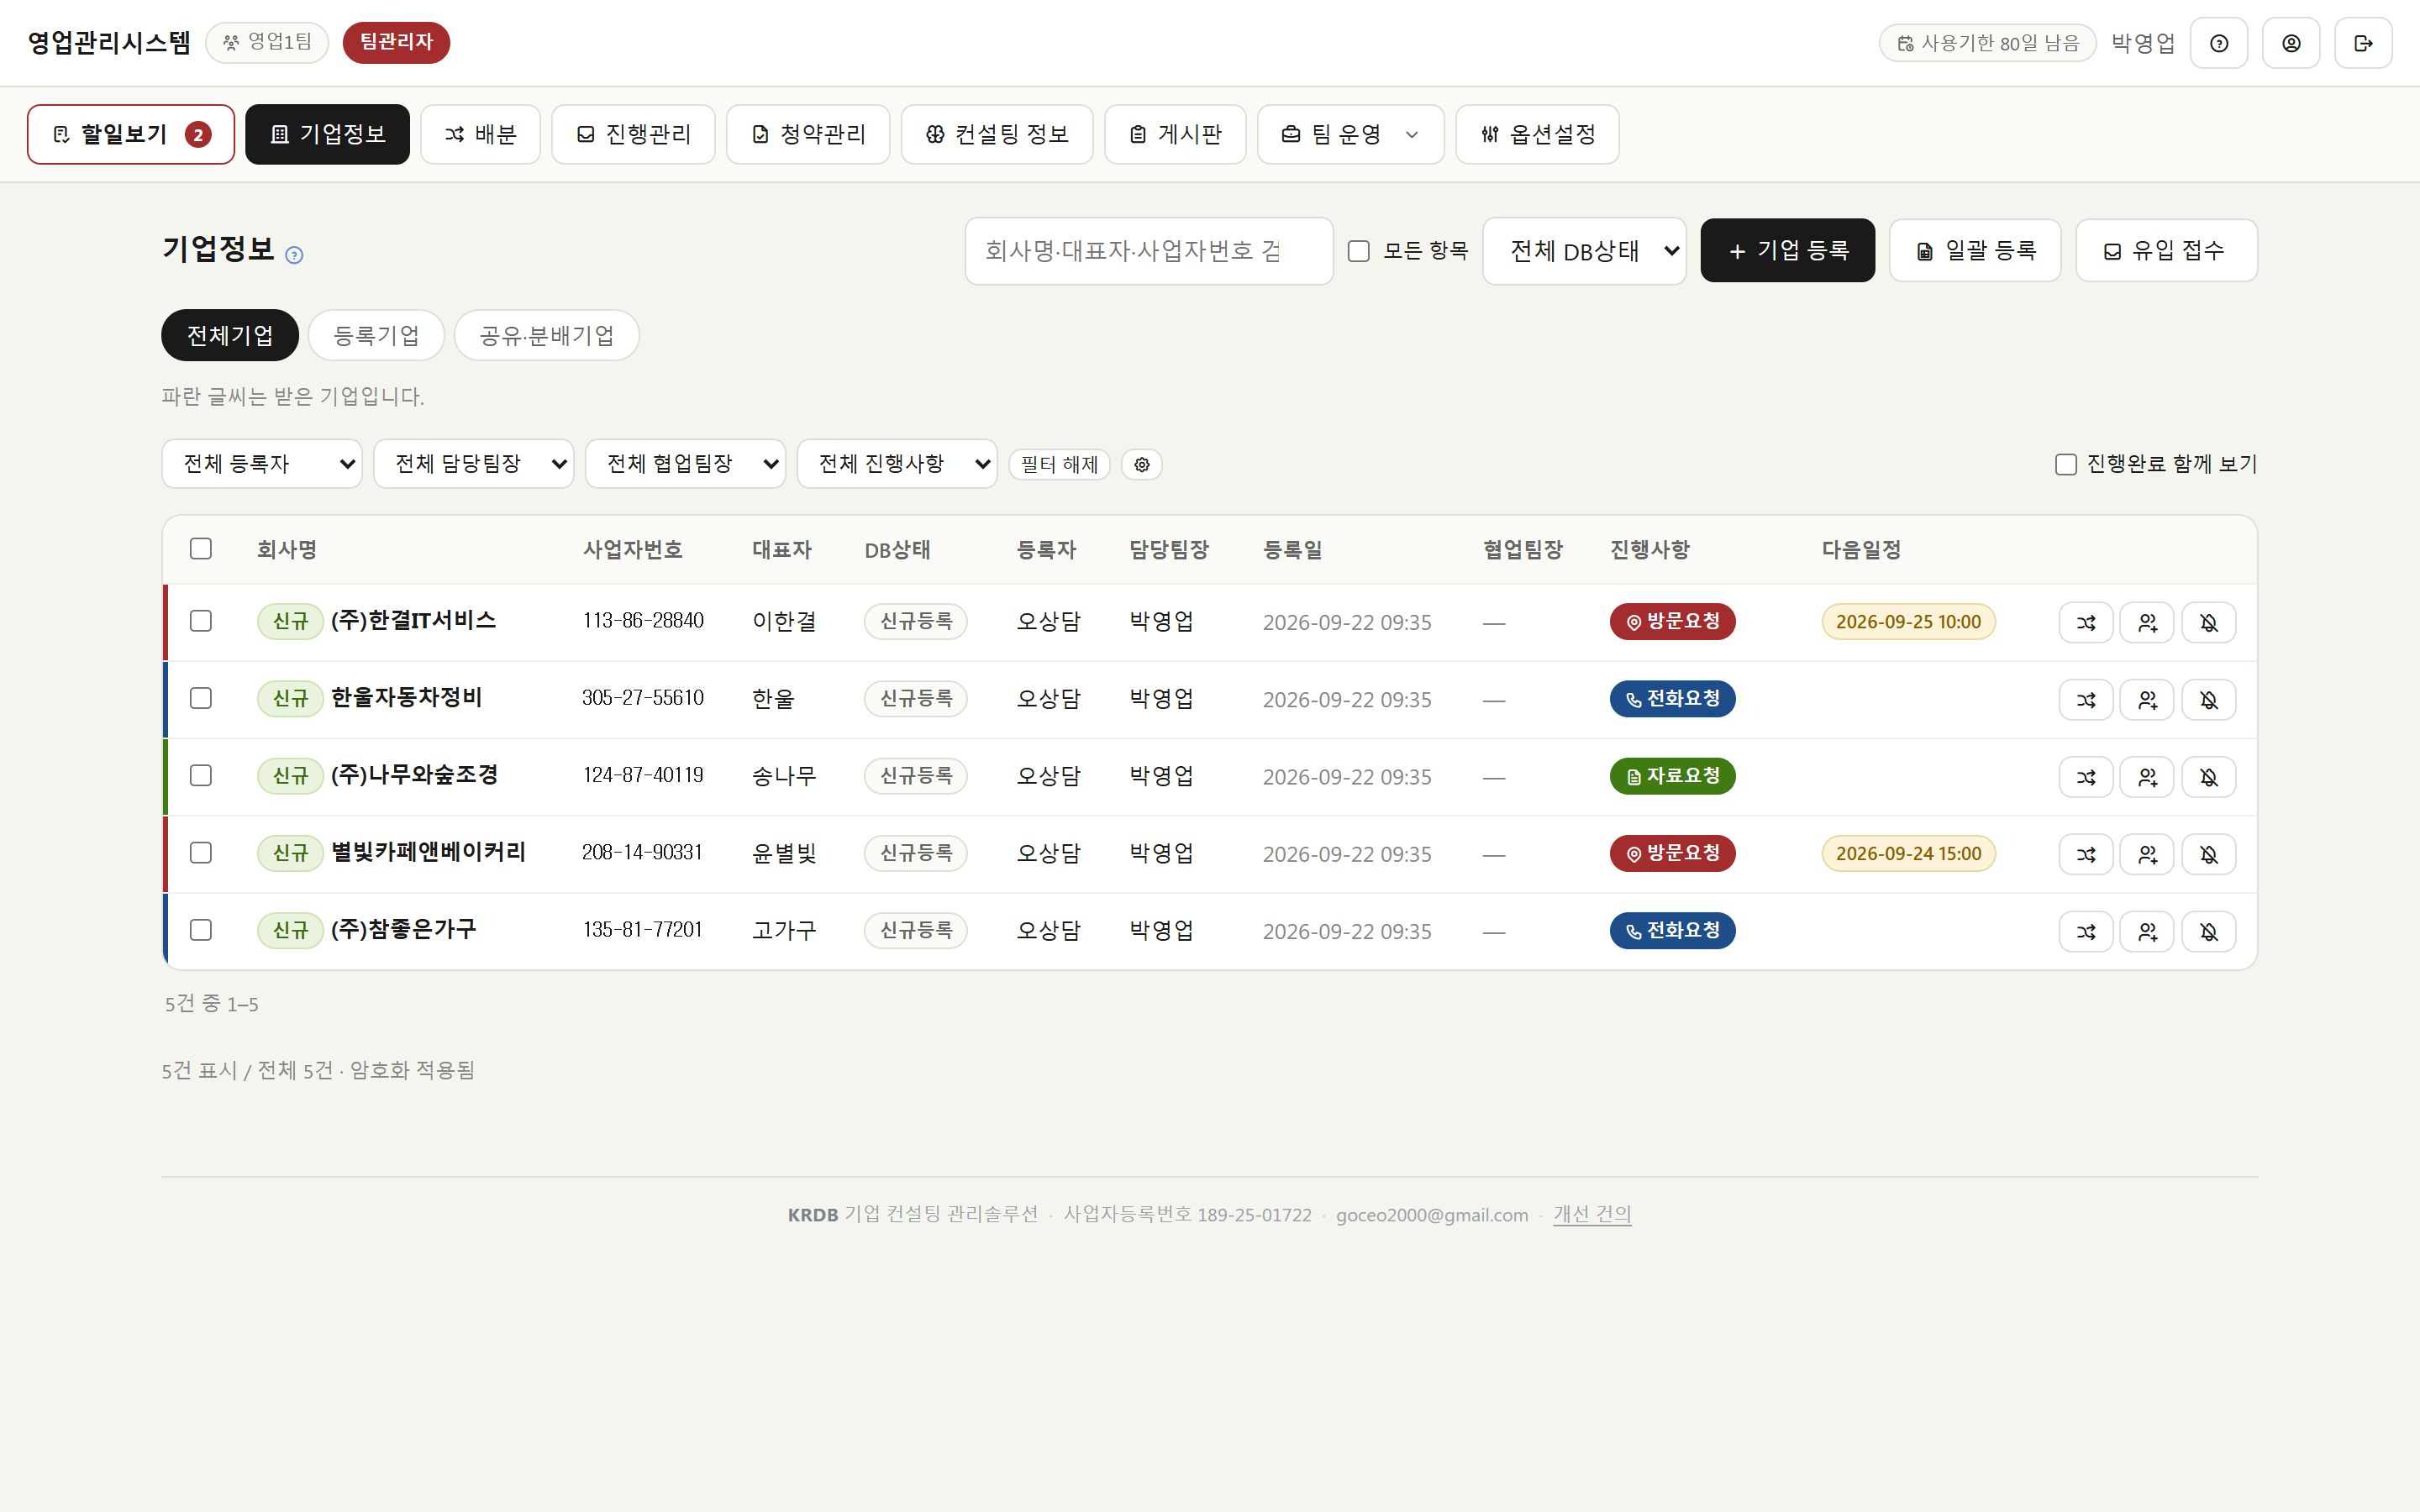
Task: Click add-person icon for 한울자동차정비 row
Action: pos(2147,700)
